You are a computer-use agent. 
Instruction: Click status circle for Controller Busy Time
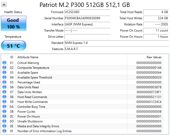pos(4,106)
